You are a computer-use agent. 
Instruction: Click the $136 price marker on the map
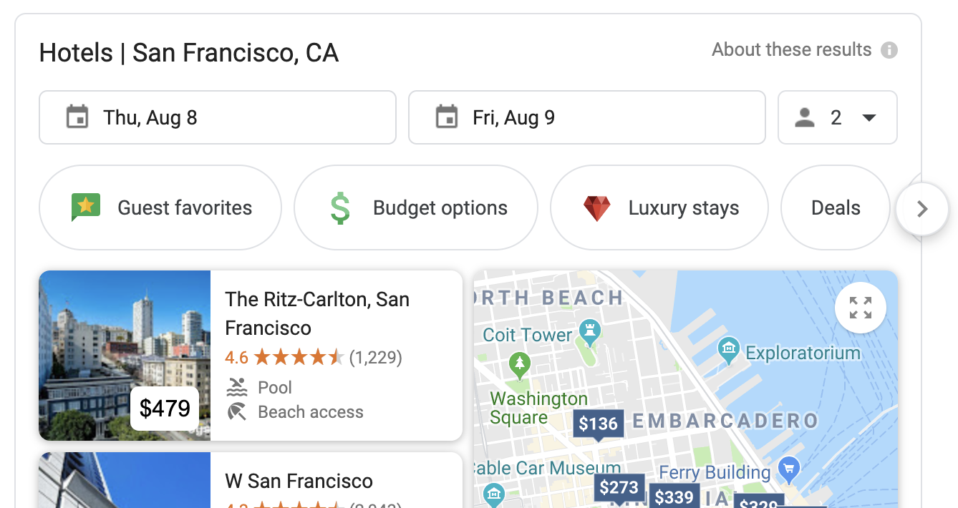[599, 424]
